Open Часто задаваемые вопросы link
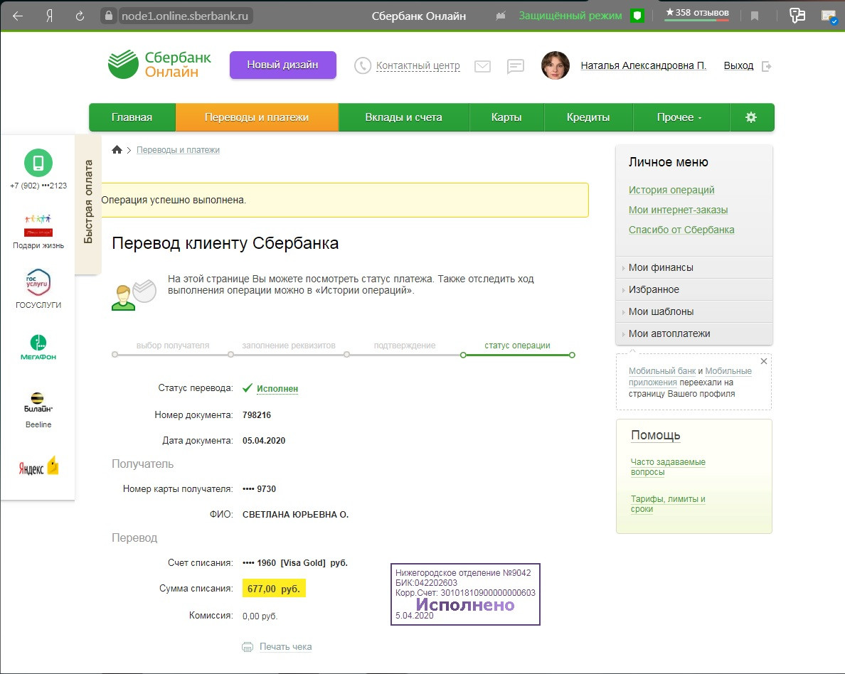The width and height of the screenshot is (845, 674). (x=668, y=466)
